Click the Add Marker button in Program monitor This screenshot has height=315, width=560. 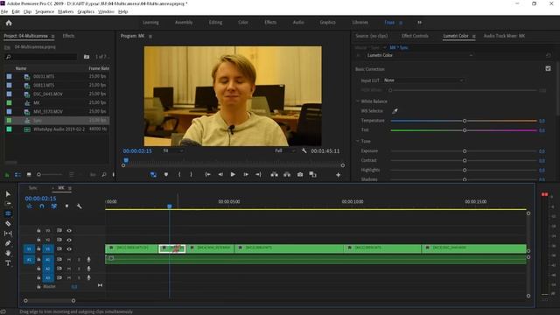click(x=166, y=174)
